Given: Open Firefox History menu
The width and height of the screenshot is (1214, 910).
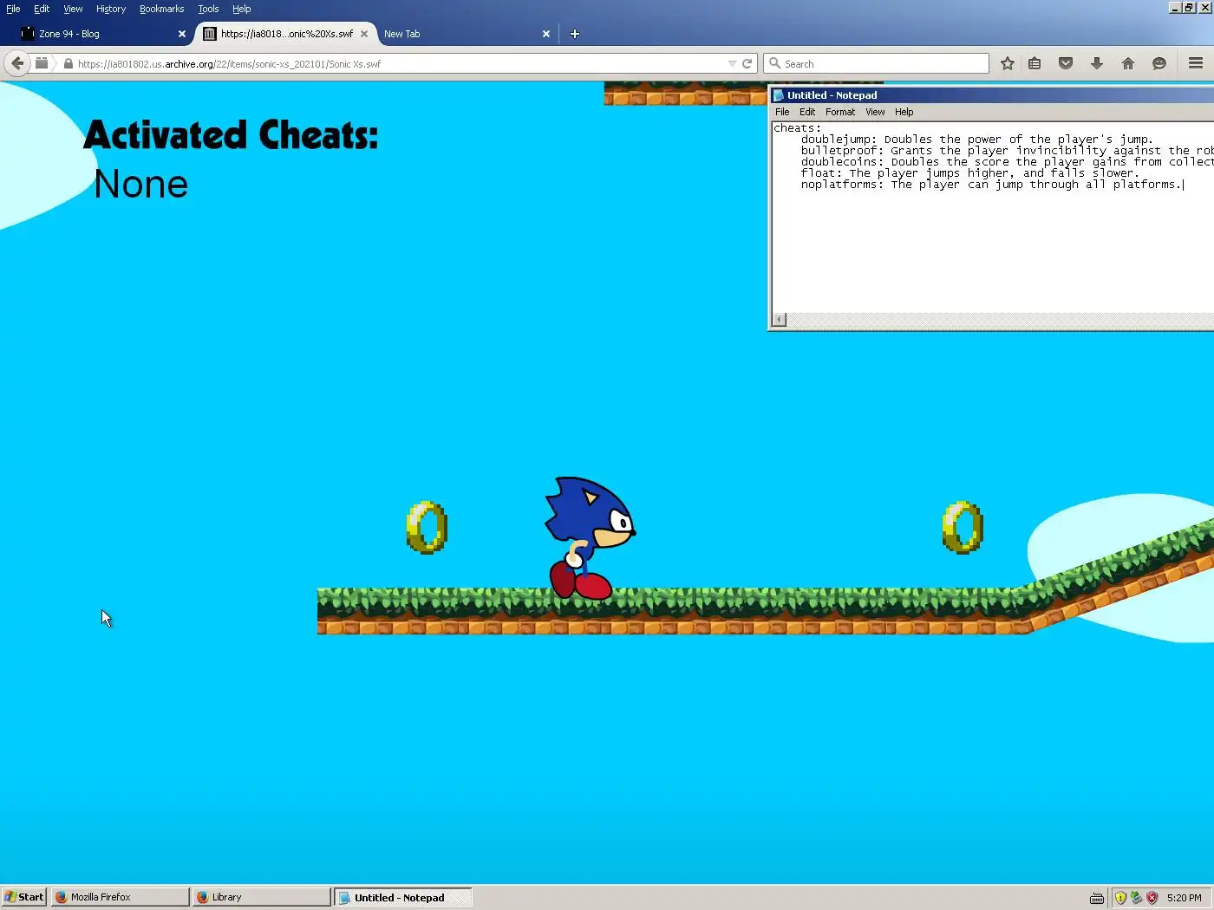Looking at the screenshot, I should tap(111, 9).
